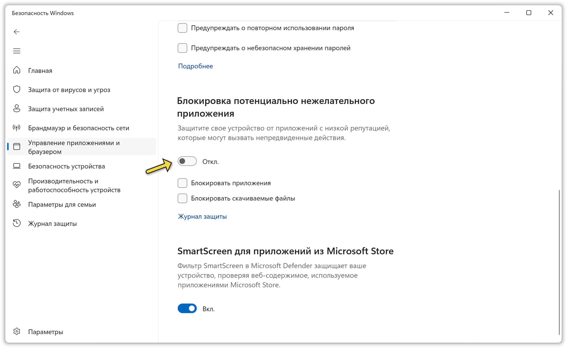Select the account protection person icon

17,109
